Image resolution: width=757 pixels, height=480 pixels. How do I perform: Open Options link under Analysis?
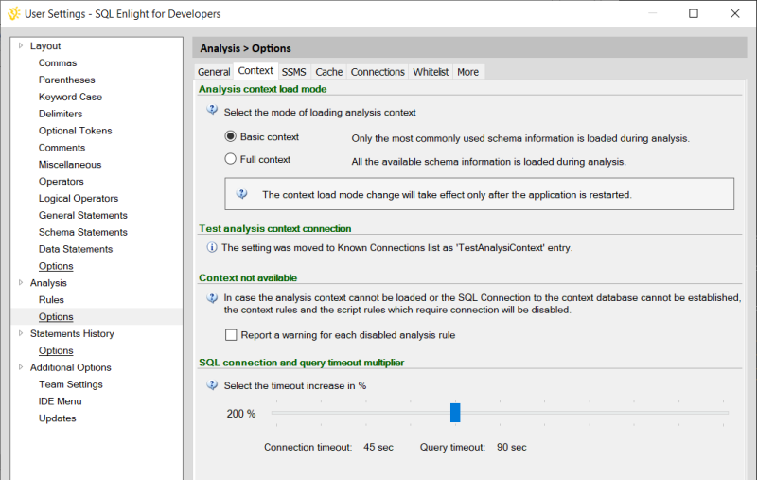click(x=56, y=317)
